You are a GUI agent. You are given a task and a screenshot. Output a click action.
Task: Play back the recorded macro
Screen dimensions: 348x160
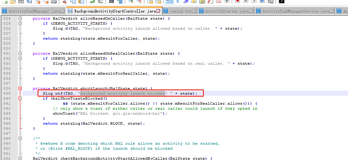tap(254, 1)
